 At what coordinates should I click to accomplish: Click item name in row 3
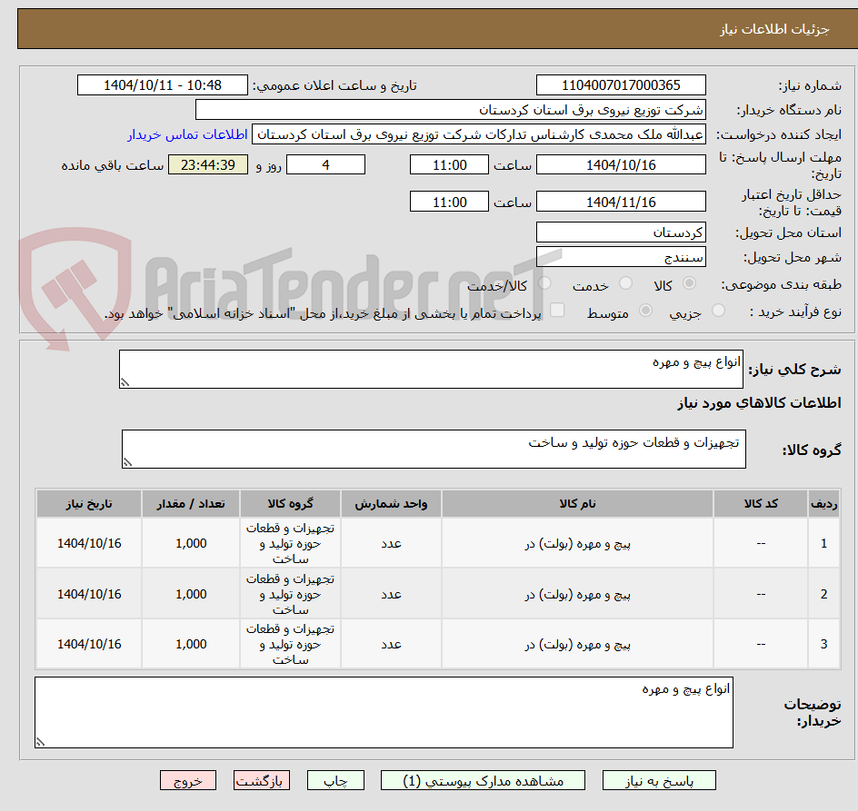[x=577, y=644]
